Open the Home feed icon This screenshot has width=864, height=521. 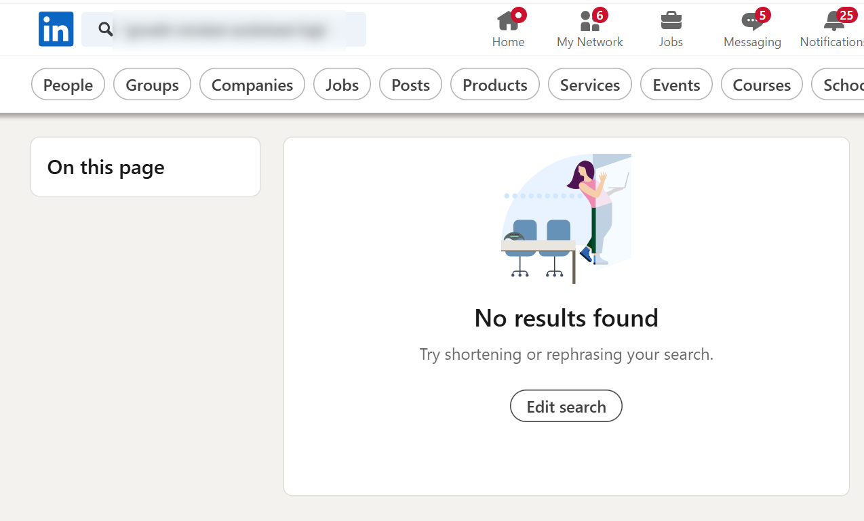click(x=508, y=22)
